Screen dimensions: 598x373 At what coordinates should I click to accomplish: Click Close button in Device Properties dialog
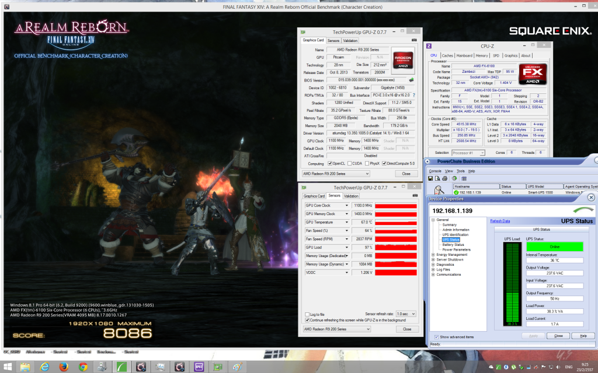click(x=558, y=336)
